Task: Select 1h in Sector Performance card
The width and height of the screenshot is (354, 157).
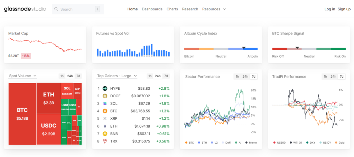Action: 237,77
